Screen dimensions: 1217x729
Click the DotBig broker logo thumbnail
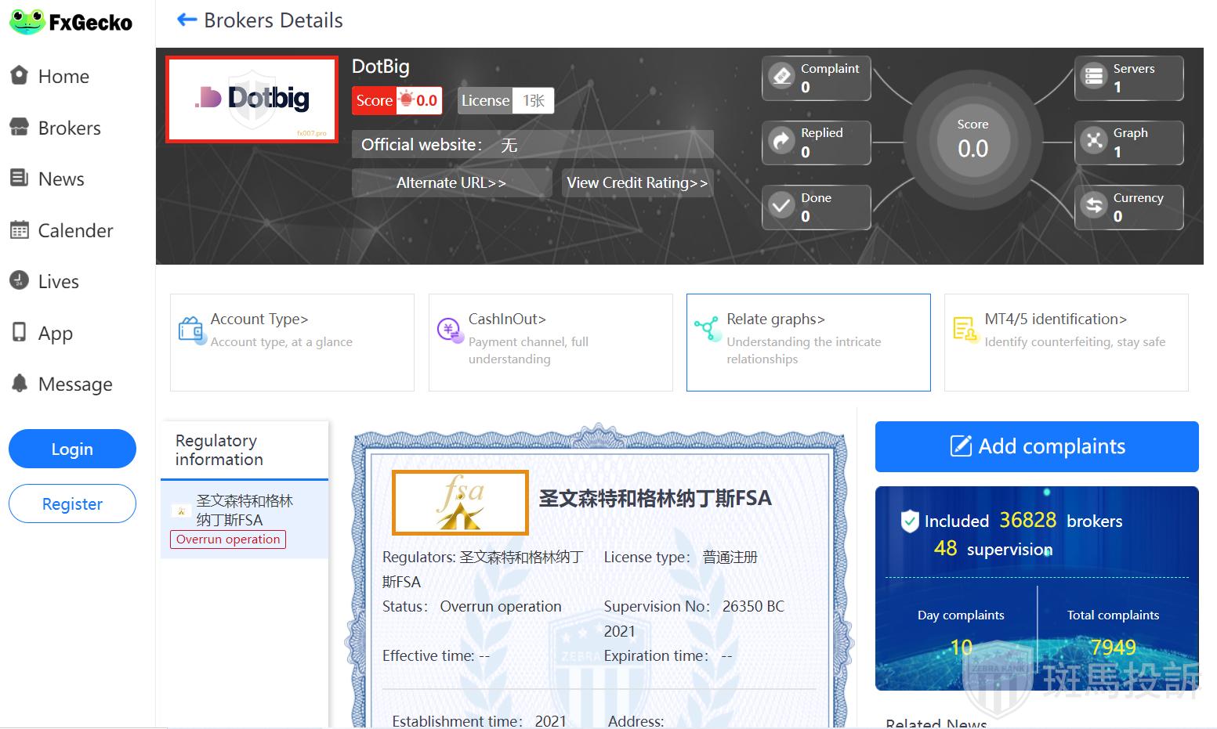tap(252, 99)
